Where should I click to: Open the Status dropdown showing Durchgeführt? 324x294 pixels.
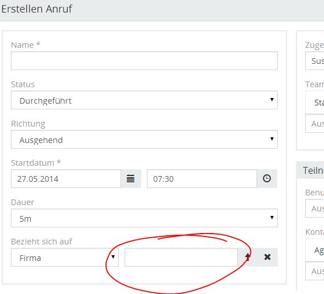pyautogui.click(x=144, y=100)
